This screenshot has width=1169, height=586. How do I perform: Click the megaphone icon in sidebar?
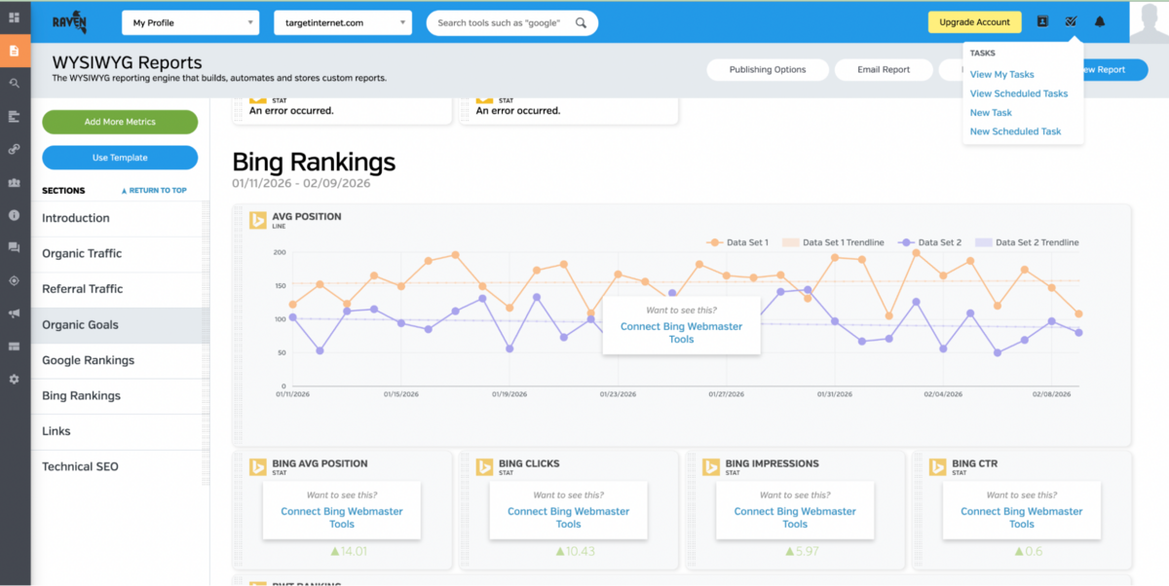(14, 313)
